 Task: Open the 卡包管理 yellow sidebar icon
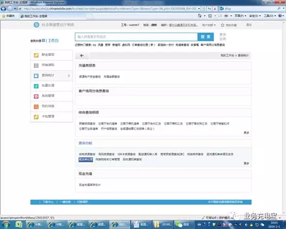click(36, 117)
